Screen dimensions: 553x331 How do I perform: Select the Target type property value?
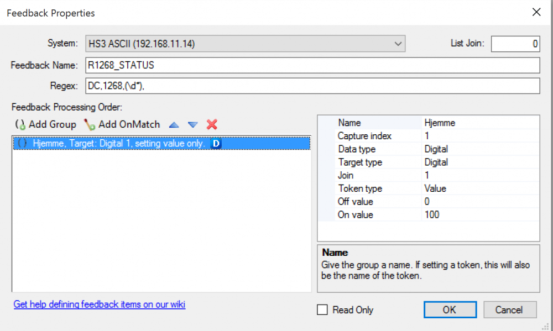pos(480,162)
